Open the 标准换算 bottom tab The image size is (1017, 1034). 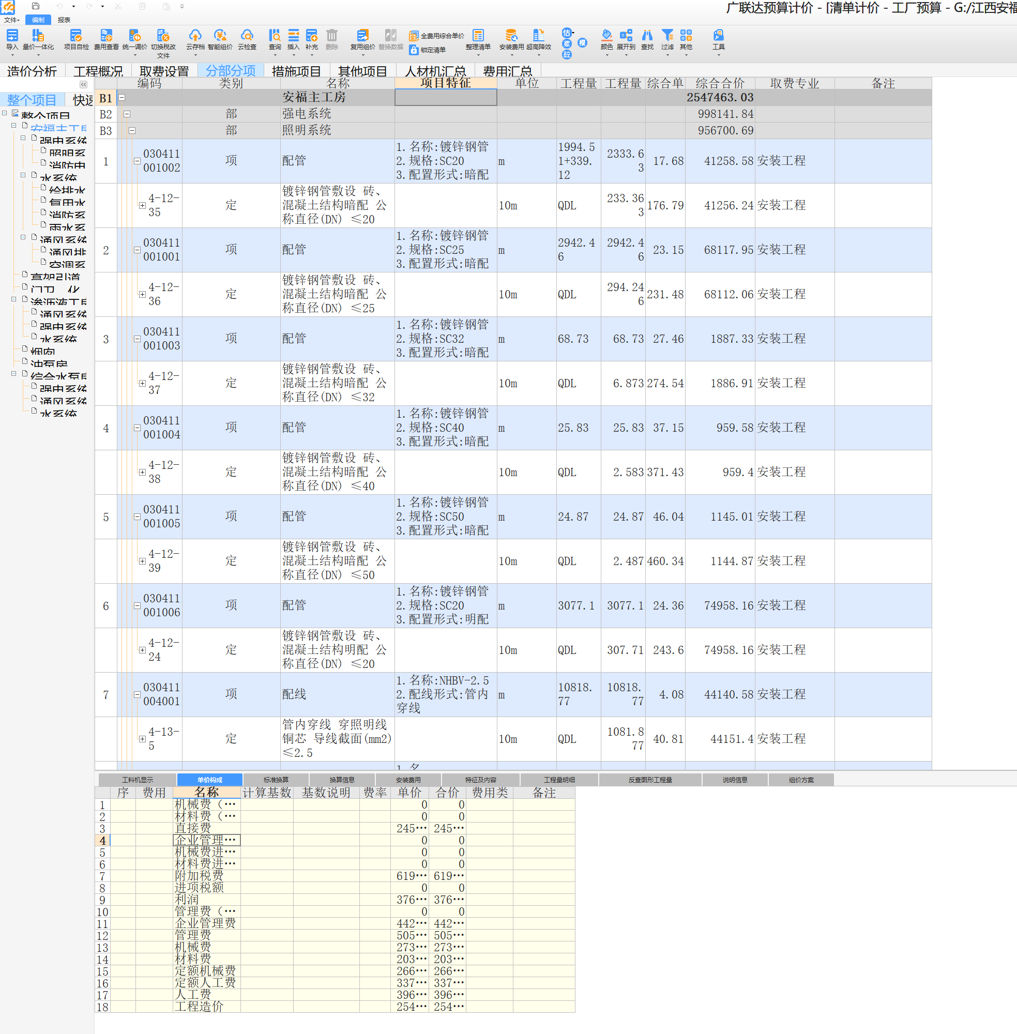click(276, 780)
